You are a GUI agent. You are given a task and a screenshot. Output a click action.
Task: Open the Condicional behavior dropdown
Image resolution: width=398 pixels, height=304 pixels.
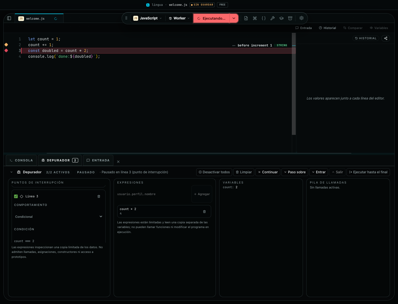coord(59,217)
